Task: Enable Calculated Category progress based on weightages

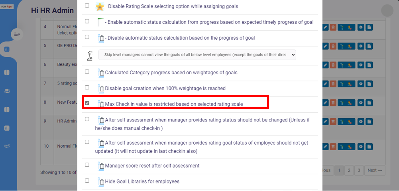Action: (x=87, y=72)
